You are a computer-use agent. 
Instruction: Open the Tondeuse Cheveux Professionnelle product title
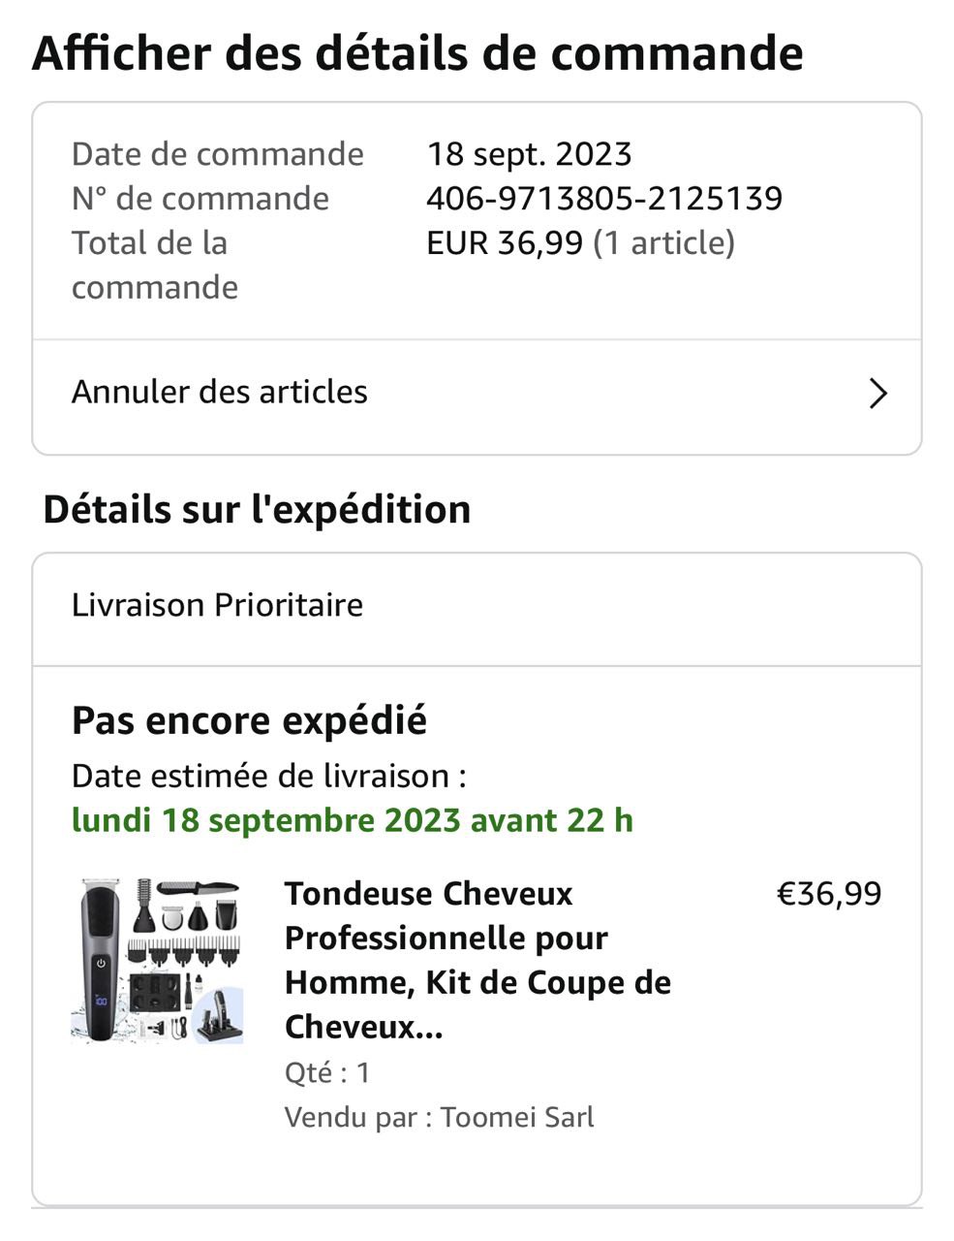477,959
